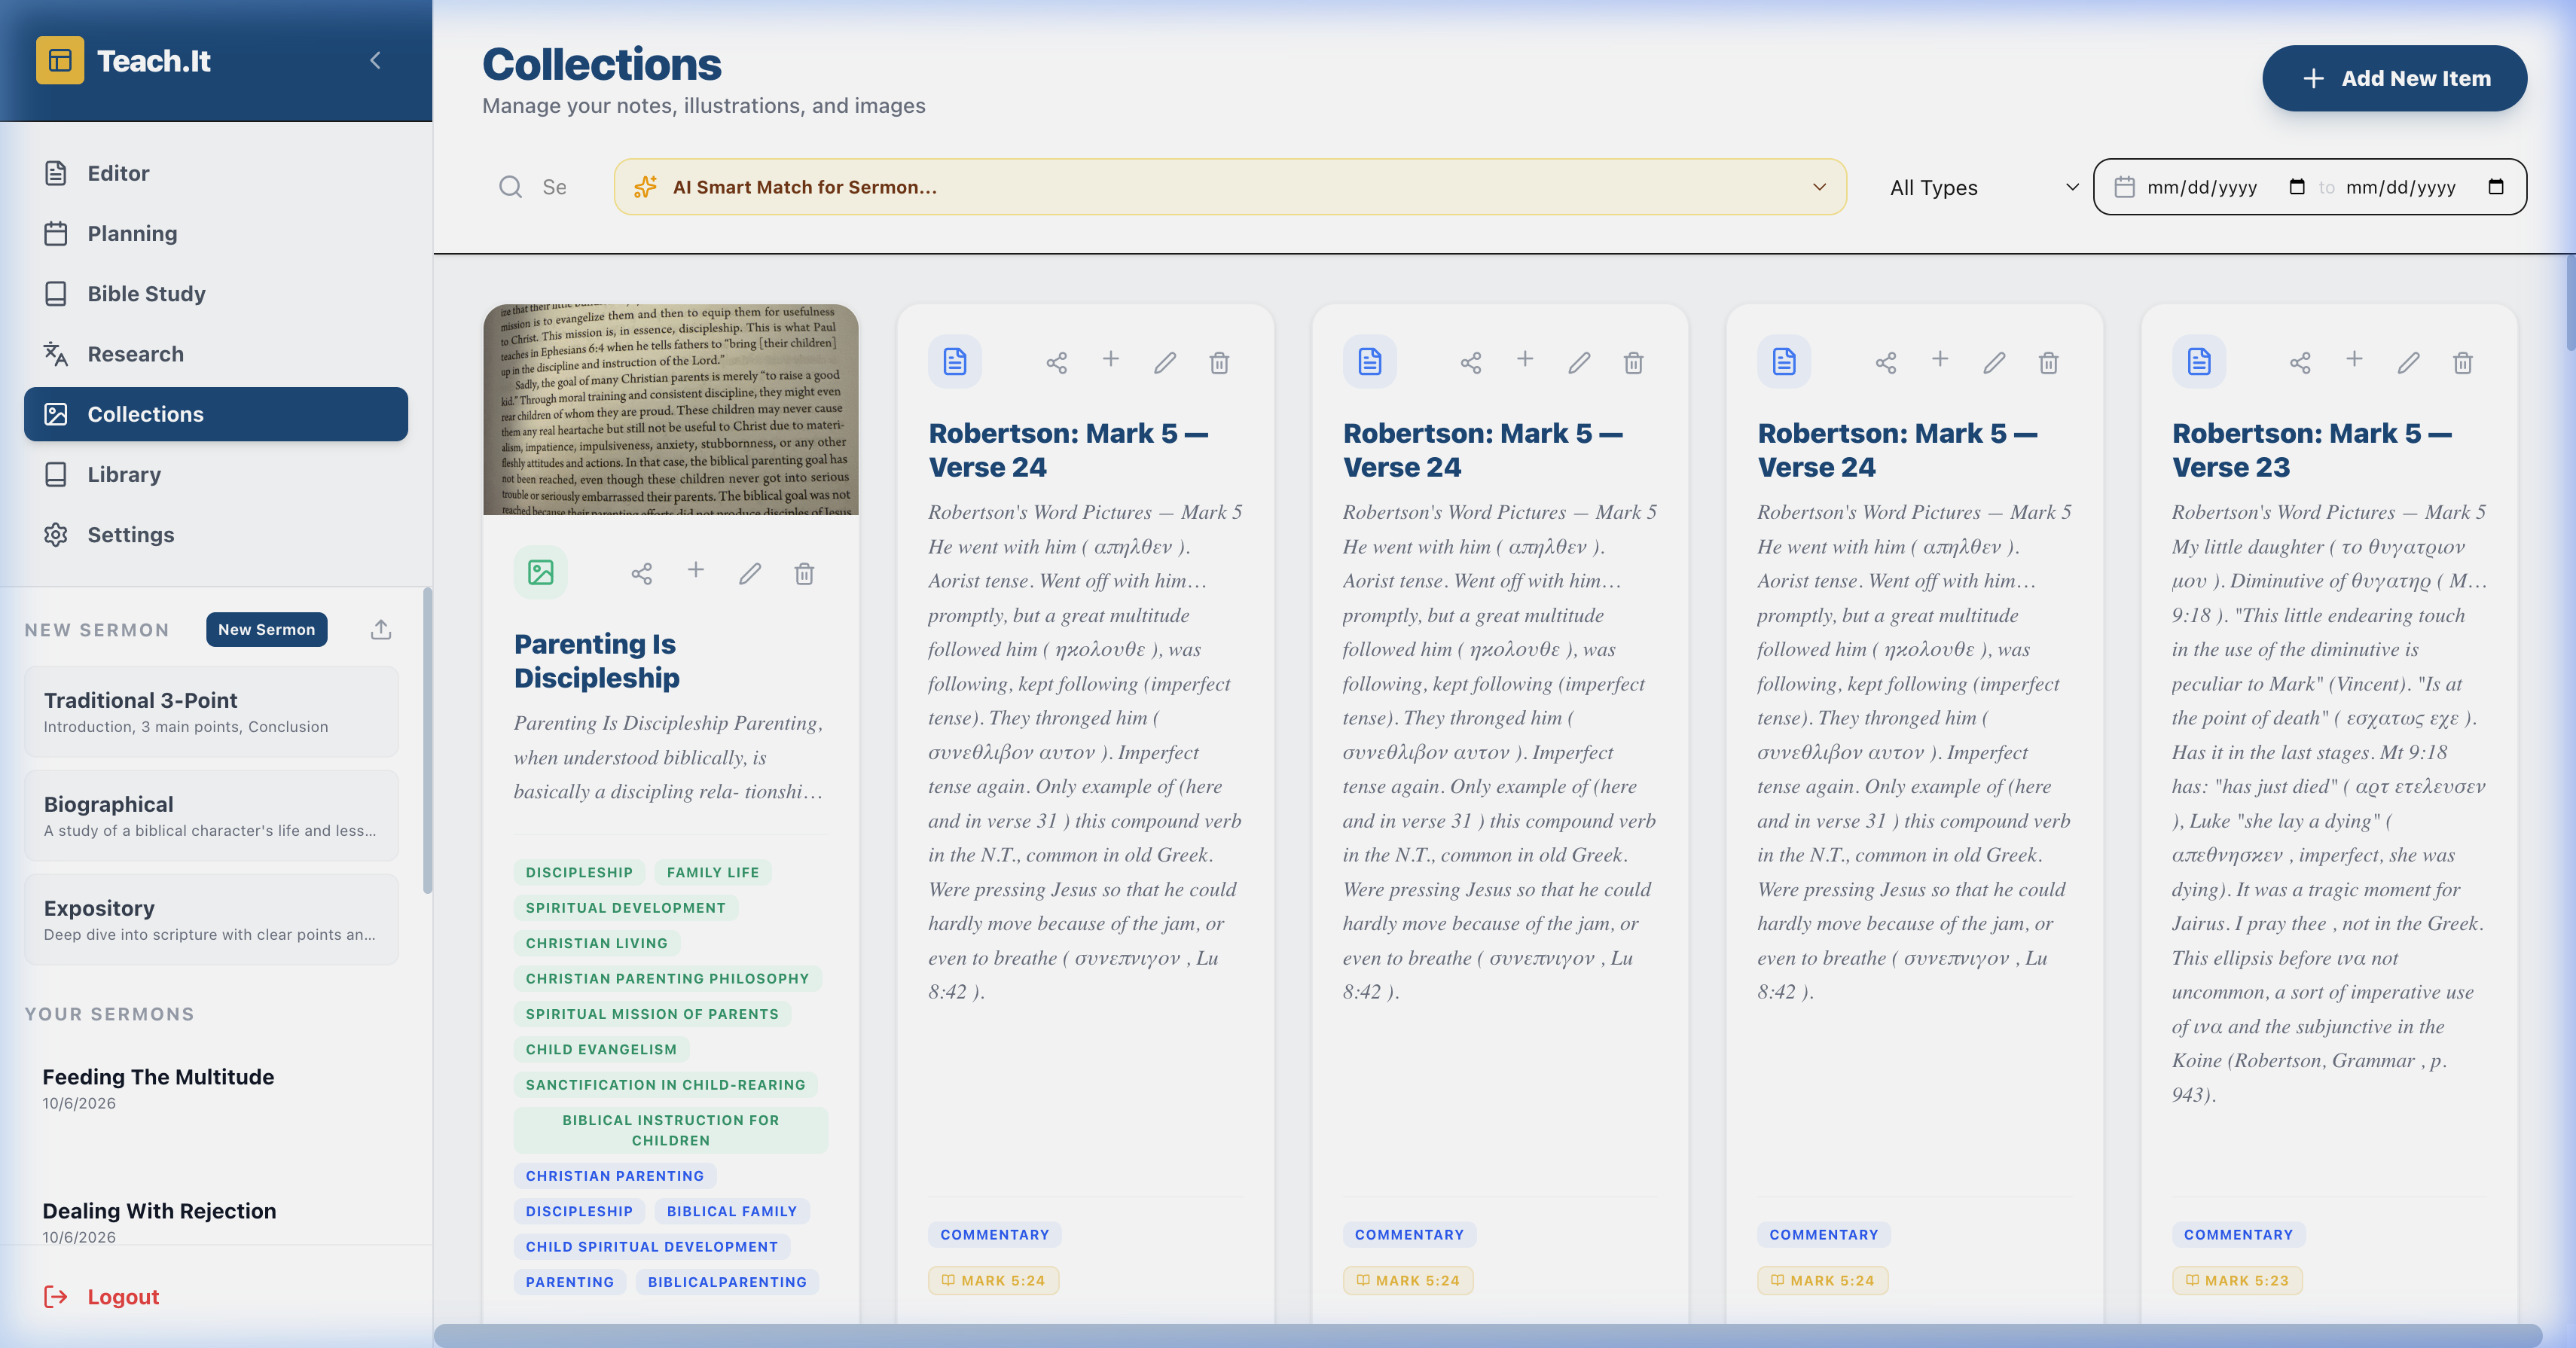Open the Dealing With Rejection sermon
Screen dimensions: 2576x1348
[x=212, y=1218]
